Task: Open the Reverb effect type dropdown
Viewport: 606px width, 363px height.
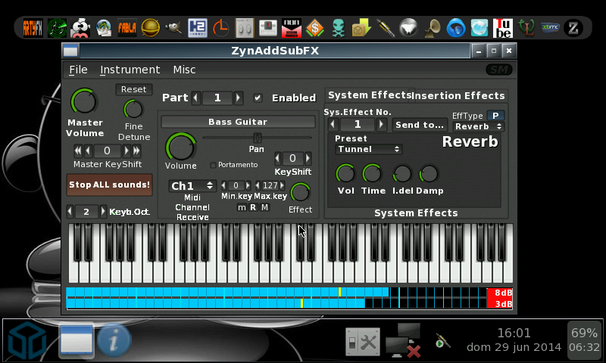Action: 477,127
